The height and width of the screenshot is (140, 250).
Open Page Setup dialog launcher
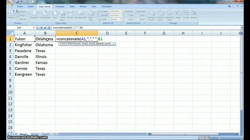95,23
